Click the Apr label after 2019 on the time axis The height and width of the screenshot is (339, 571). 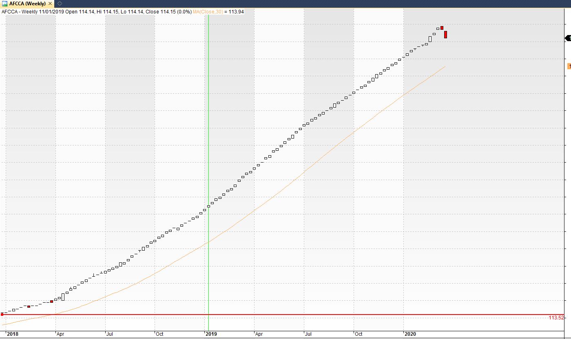[x=259, y=334]
